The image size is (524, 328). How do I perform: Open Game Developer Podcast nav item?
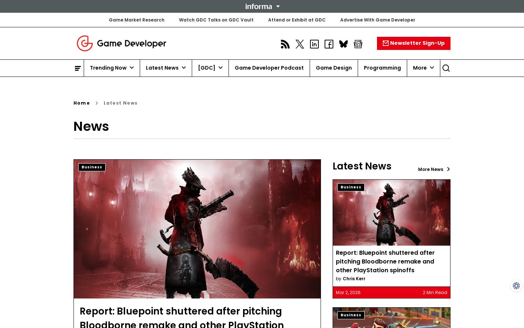click(269, 68)
